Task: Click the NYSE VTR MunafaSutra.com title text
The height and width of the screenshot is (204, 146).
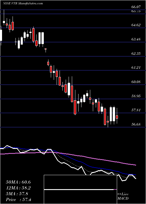Action: coord(22,3)
